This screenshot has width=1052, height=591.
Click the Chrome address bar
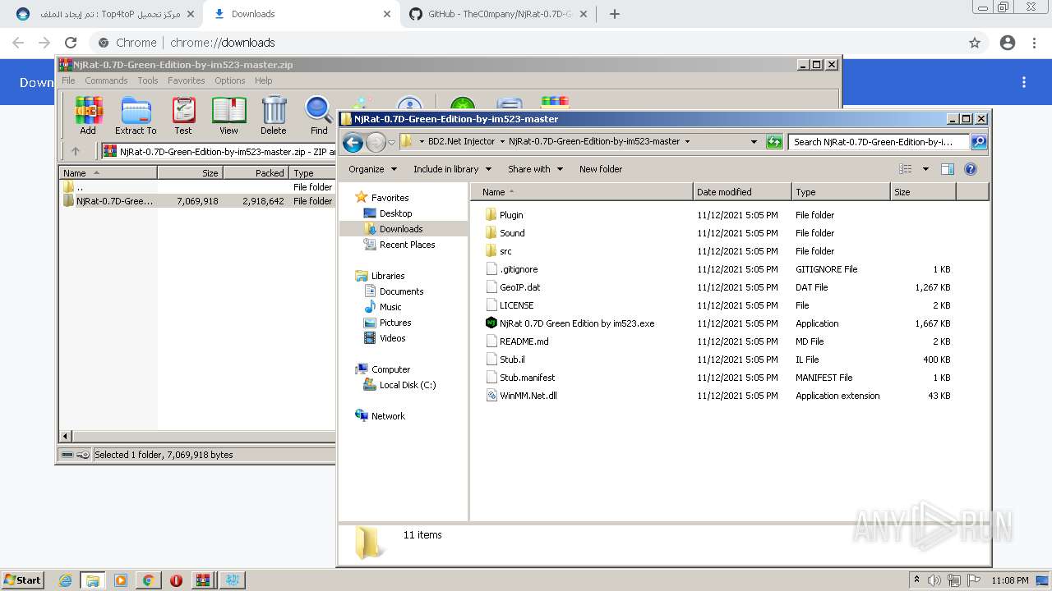[526, 43]
